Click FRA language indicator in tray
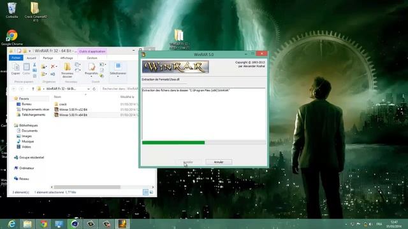408x229 pixels. click(x=379, y=224)
